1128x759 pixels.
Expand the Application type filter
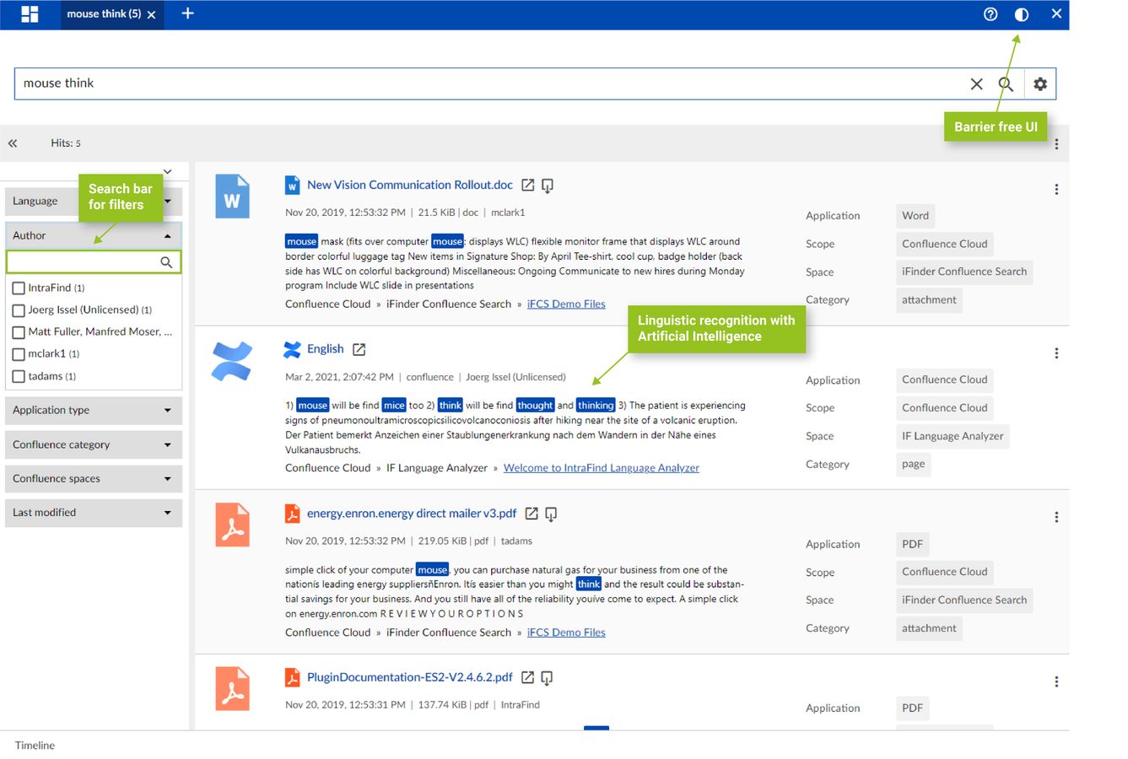click(94, 411)
